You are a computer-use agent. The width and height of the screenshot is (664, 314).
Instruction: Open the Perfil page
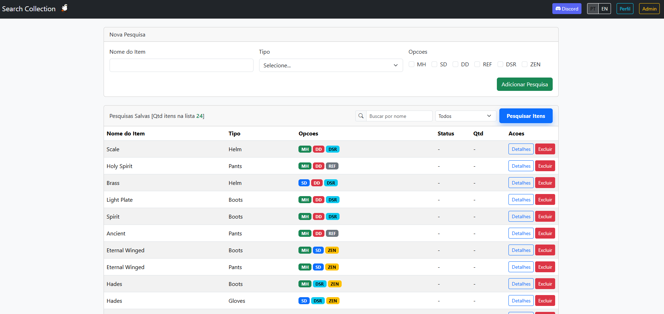coord(625,9)
